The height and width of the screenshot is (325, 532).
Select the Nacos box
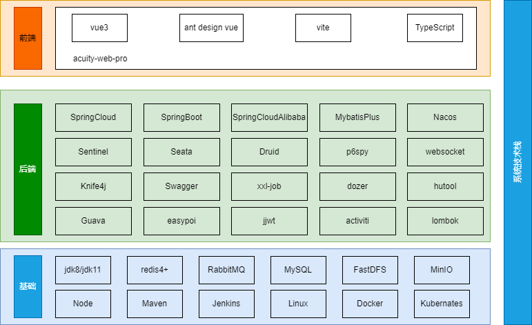point(445,117)
